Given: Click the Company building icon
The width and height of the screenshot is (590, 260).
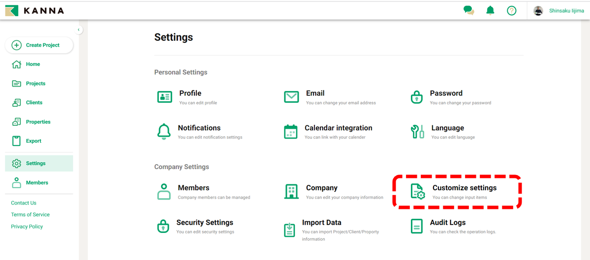Looking at the screenshot, I should tap(291, 191).
